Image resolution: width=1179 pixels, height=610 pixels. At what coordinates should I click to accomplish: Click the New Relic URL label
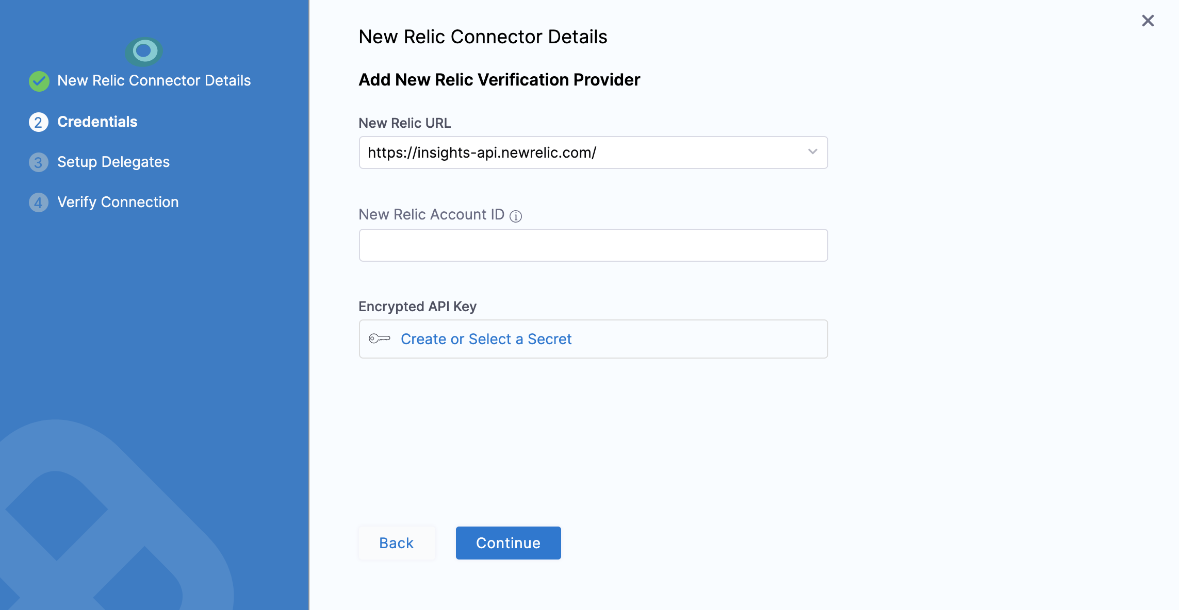tap(404, 123)
